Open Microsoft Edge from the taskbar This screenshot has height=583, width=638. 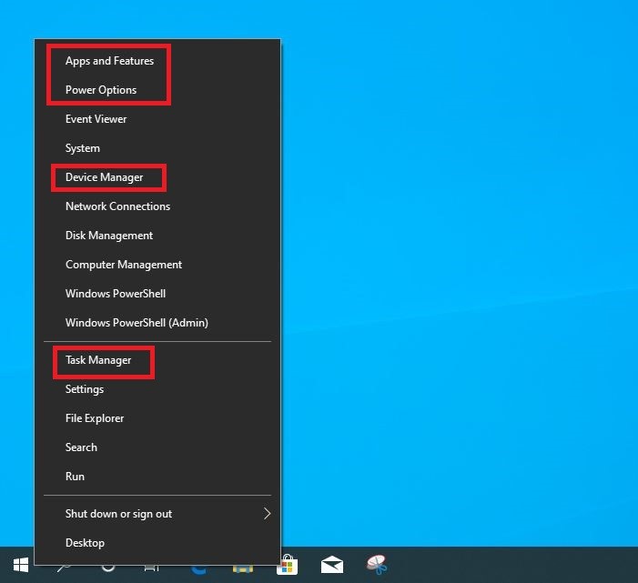pyautogui.click(x=198, y=568)
